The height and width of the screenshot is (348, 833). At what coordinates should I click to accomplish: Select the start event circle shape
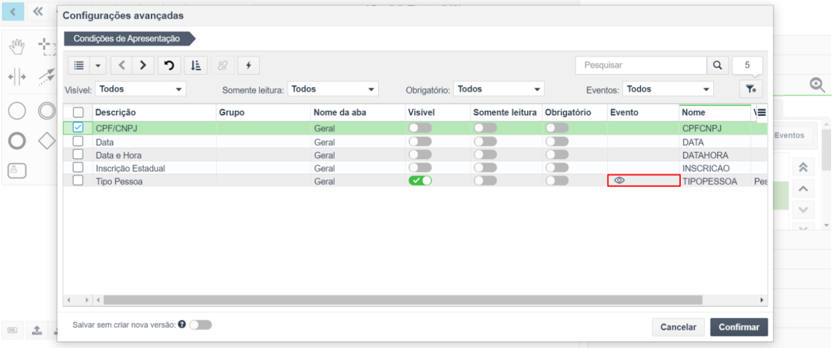17,110
